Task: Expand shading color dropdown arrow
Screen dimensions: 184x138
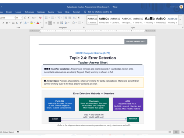Action: (x=76, y=23)
